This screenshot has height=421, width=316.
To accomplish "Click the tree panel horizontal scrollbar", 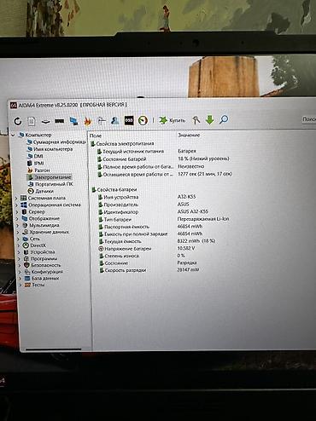I will pos(53,349).
